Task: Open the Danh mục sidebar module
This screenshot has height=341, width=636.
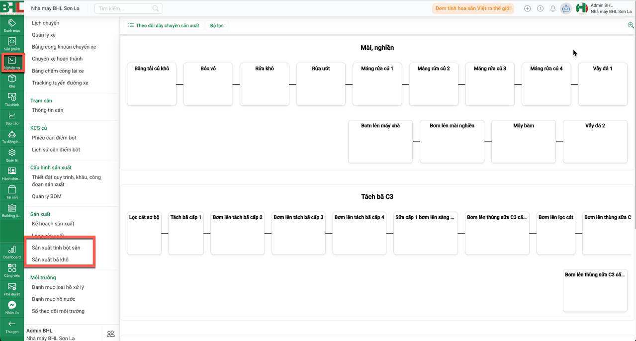Action: 12,26
